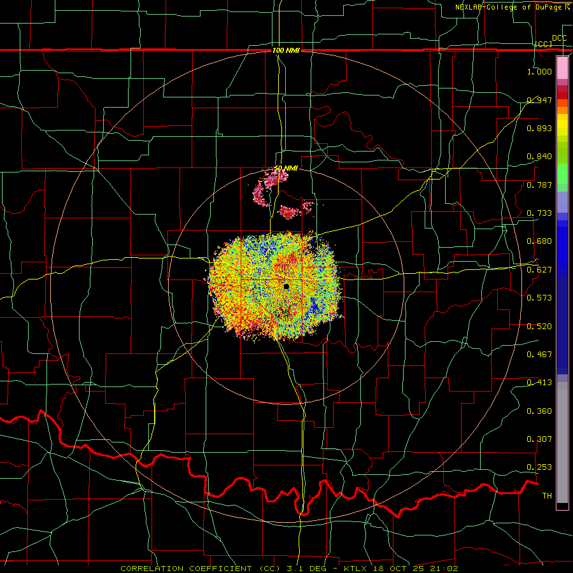
Task: Click the legend value 1.000
Action: point(539,71)
